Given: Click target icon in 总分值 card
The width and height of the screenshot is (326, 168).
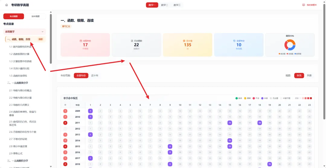Looking at the screenshot, I should click(x=184, y=41).
